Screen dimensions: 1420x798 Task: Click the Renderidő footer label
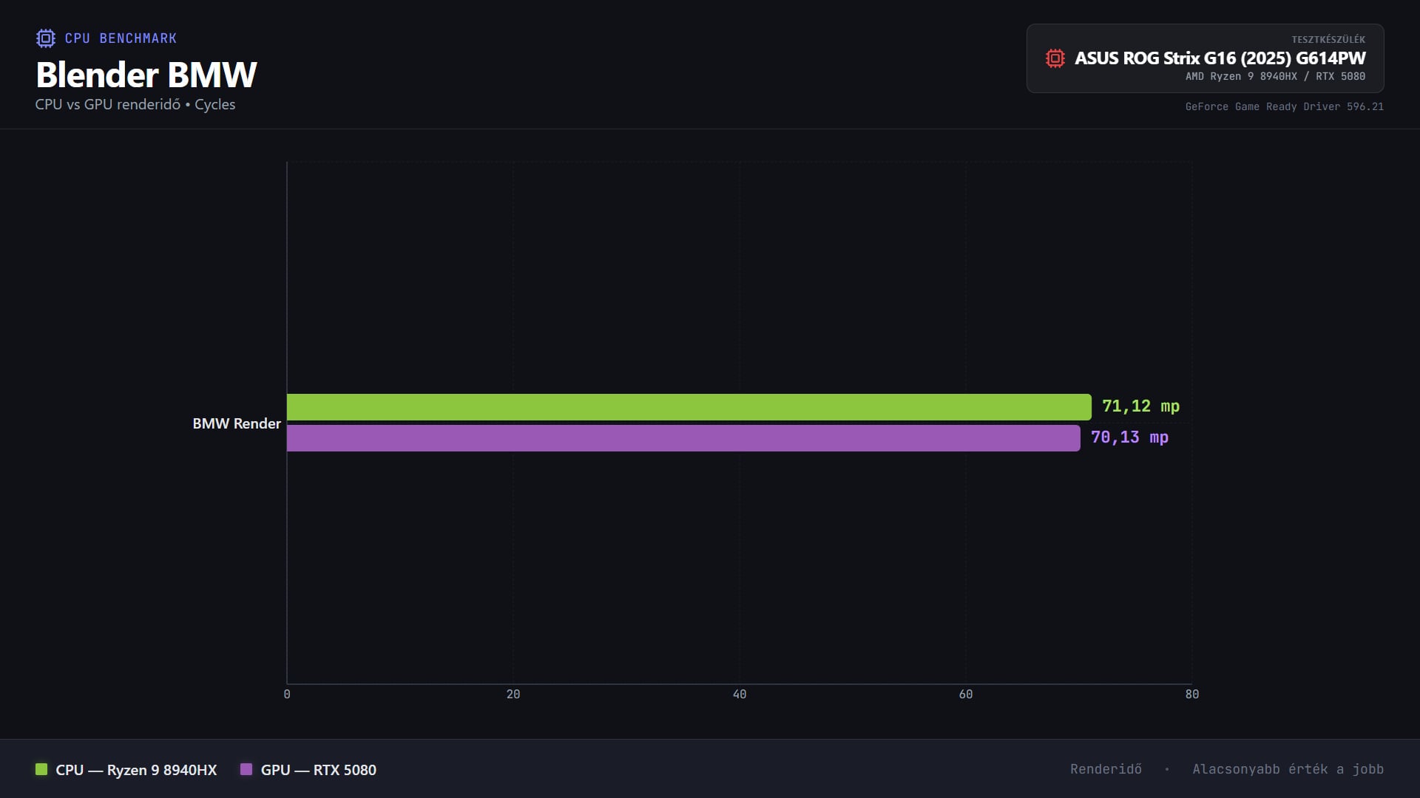click(x=1106, y=769)
